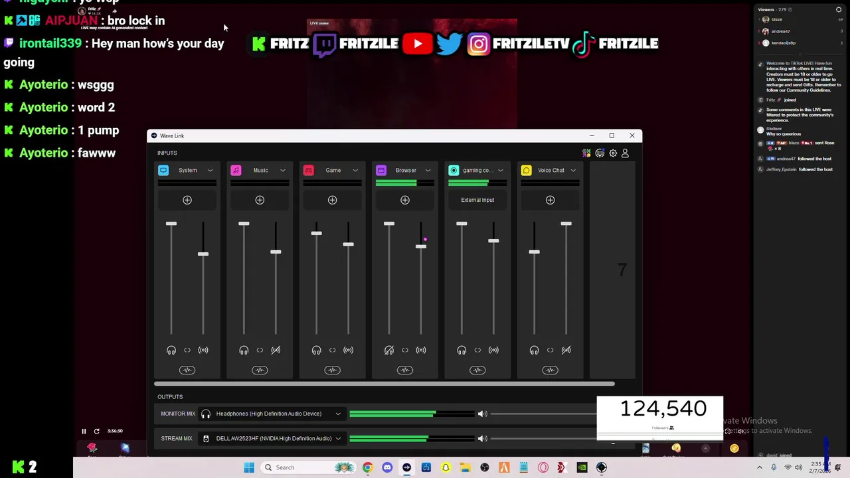
Task: Click the headphones icon beside Monitor Mix device
Action: pos(206,414)
